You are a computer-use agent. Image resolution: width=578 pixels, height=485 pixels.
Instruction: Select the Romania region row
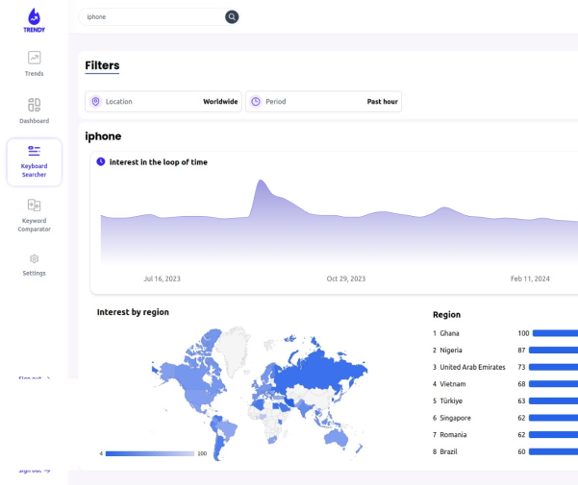pyautogui.click(x=505, y=435)
